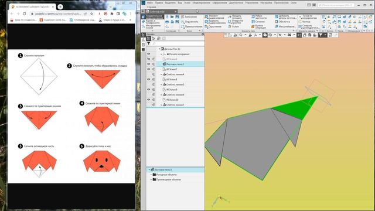Image resolution: width=375 pixels, height=211 pixels.
Task: Hide Эскиз:10 using its eye icon
Action: 148,100
